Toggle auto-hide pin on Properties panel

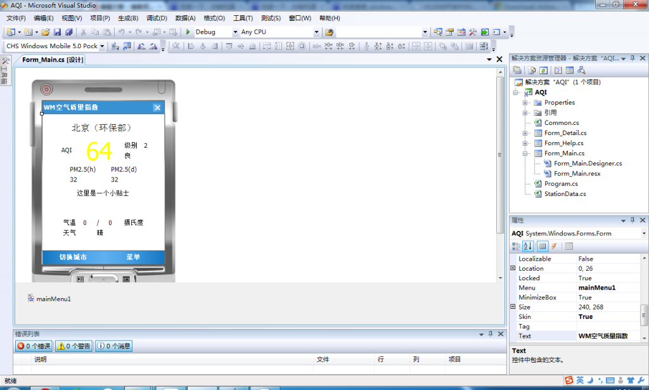[x=633, y=220]
